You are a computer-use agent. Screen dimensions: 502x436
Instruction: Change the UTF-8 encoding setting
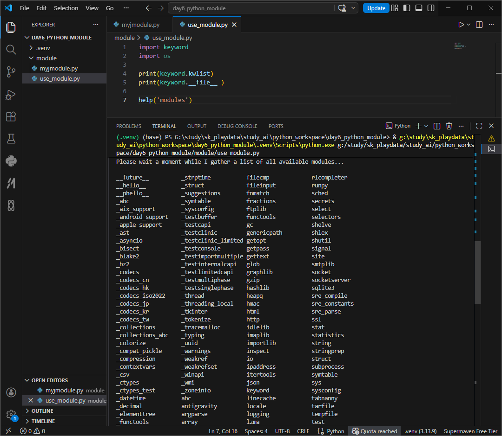pos(282,431)
